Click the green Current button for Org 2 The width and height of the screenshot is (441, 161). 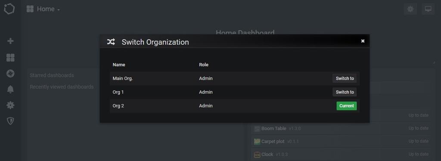[x=347, y=106]
